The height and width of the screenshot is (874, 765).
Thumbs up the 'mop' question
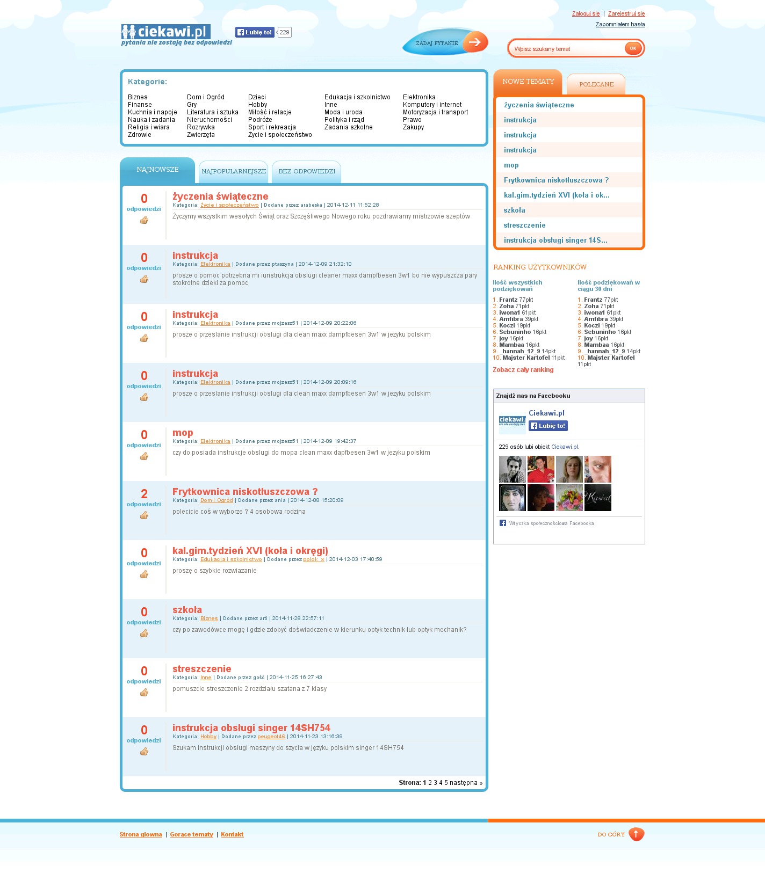[x=144, y=456]
